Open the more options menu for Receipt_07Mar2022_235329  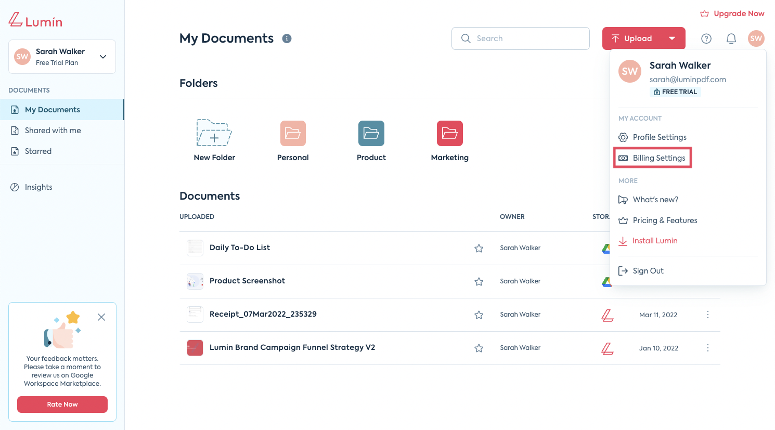pos(708,315)
